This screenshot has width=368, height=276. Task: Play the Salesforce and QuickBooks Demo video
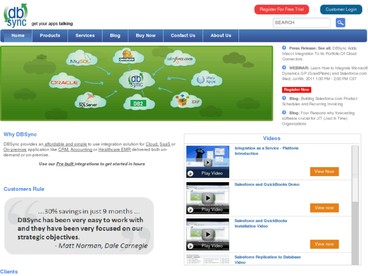(208, 198)
